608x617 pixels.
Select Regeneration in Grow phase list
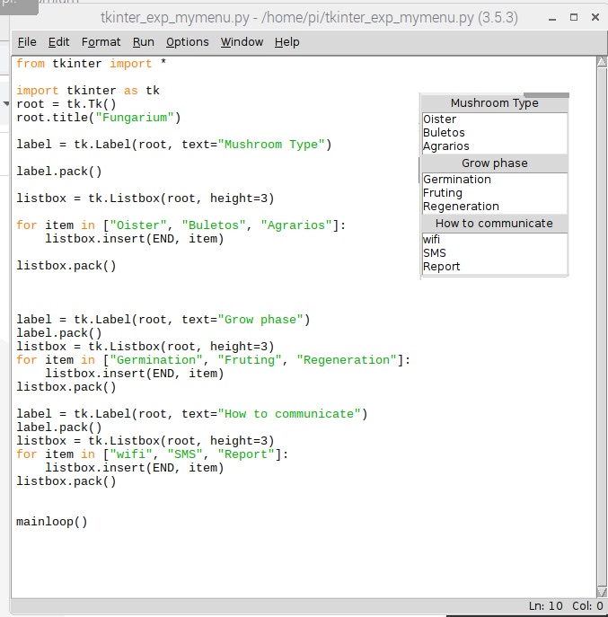495,207
